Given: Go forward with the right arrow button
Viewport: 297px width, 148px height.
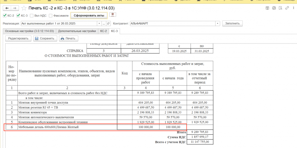Looking at the screenshot, I should (15, 8).
